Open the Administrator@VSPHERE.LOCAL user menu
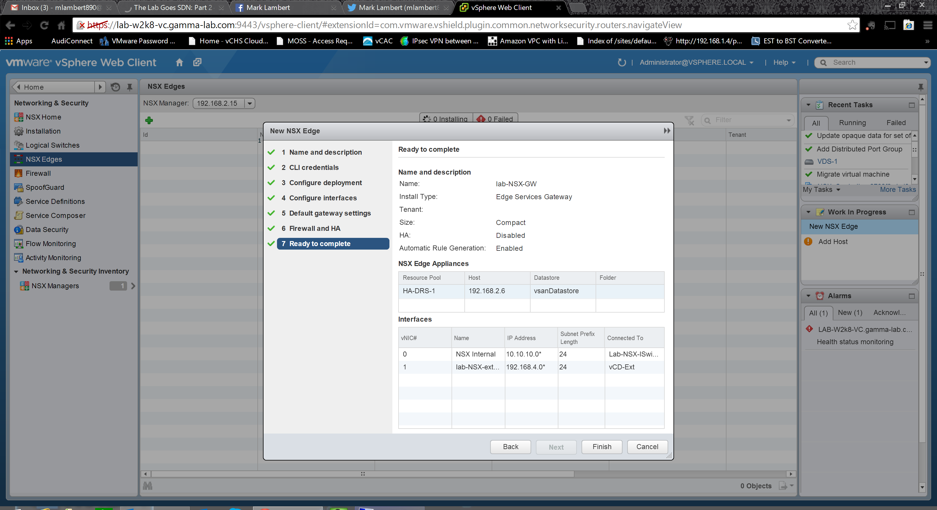Screen dimensions: 937x510 coord(696,62)
